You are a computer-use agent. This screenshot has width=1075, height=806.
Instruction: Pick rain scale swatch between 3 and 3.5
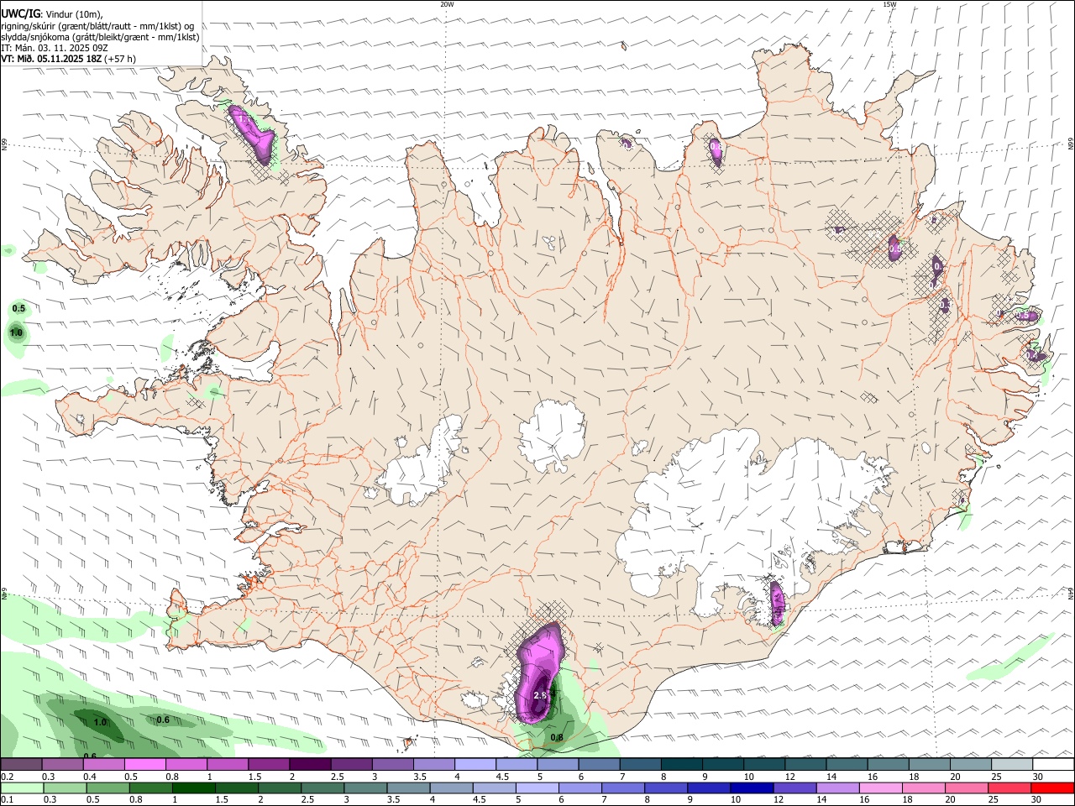(x=366, y=788)
